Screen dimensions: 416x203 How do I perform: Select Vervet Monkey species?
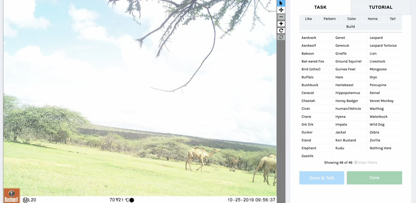pyautogui.click(x=385, y=101)
